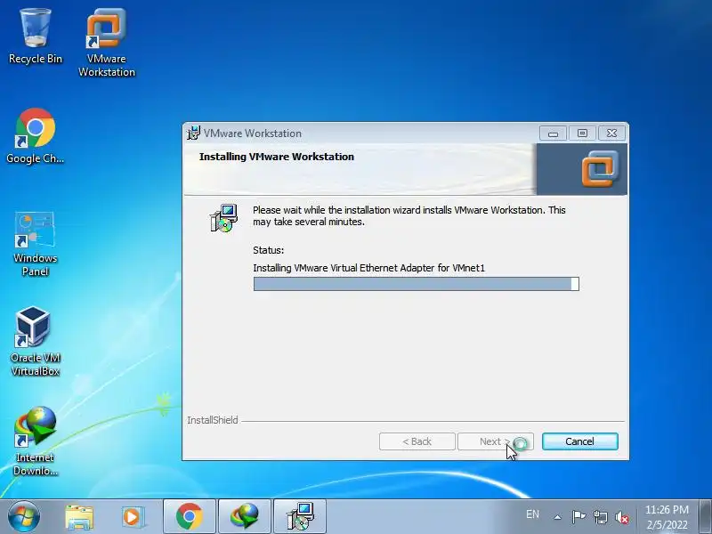The width and height of the screenshot is (712, 534).
Task: Click the setup disc icon beside the wait message
Action: click(x=223, y=218)
